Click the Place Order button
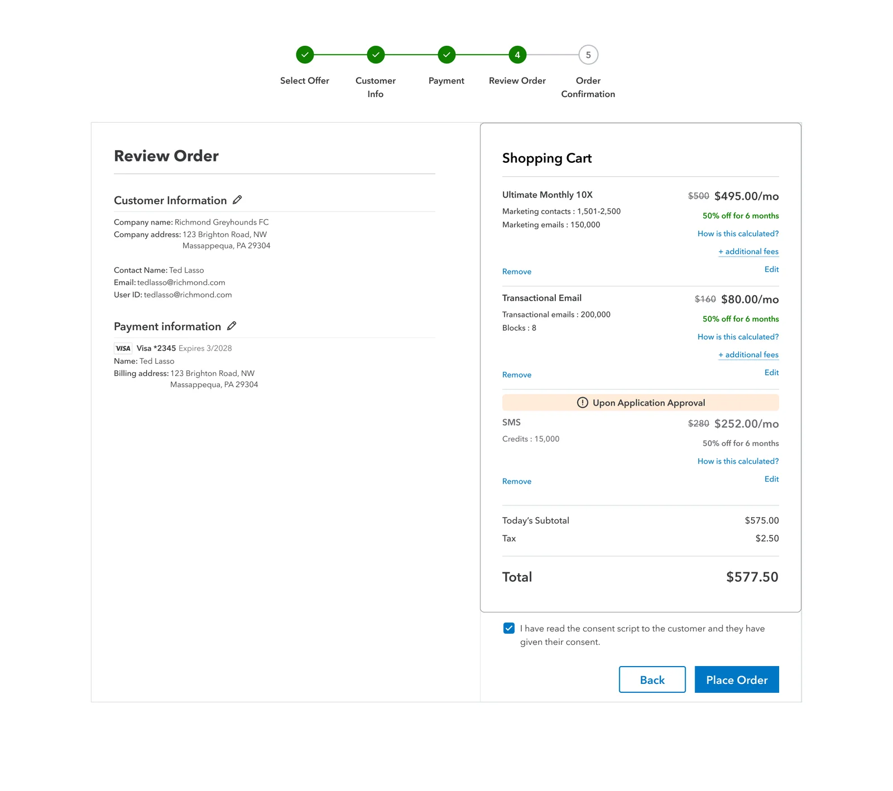The height and width of the screenshot is (791, 893). click(737, 679)
